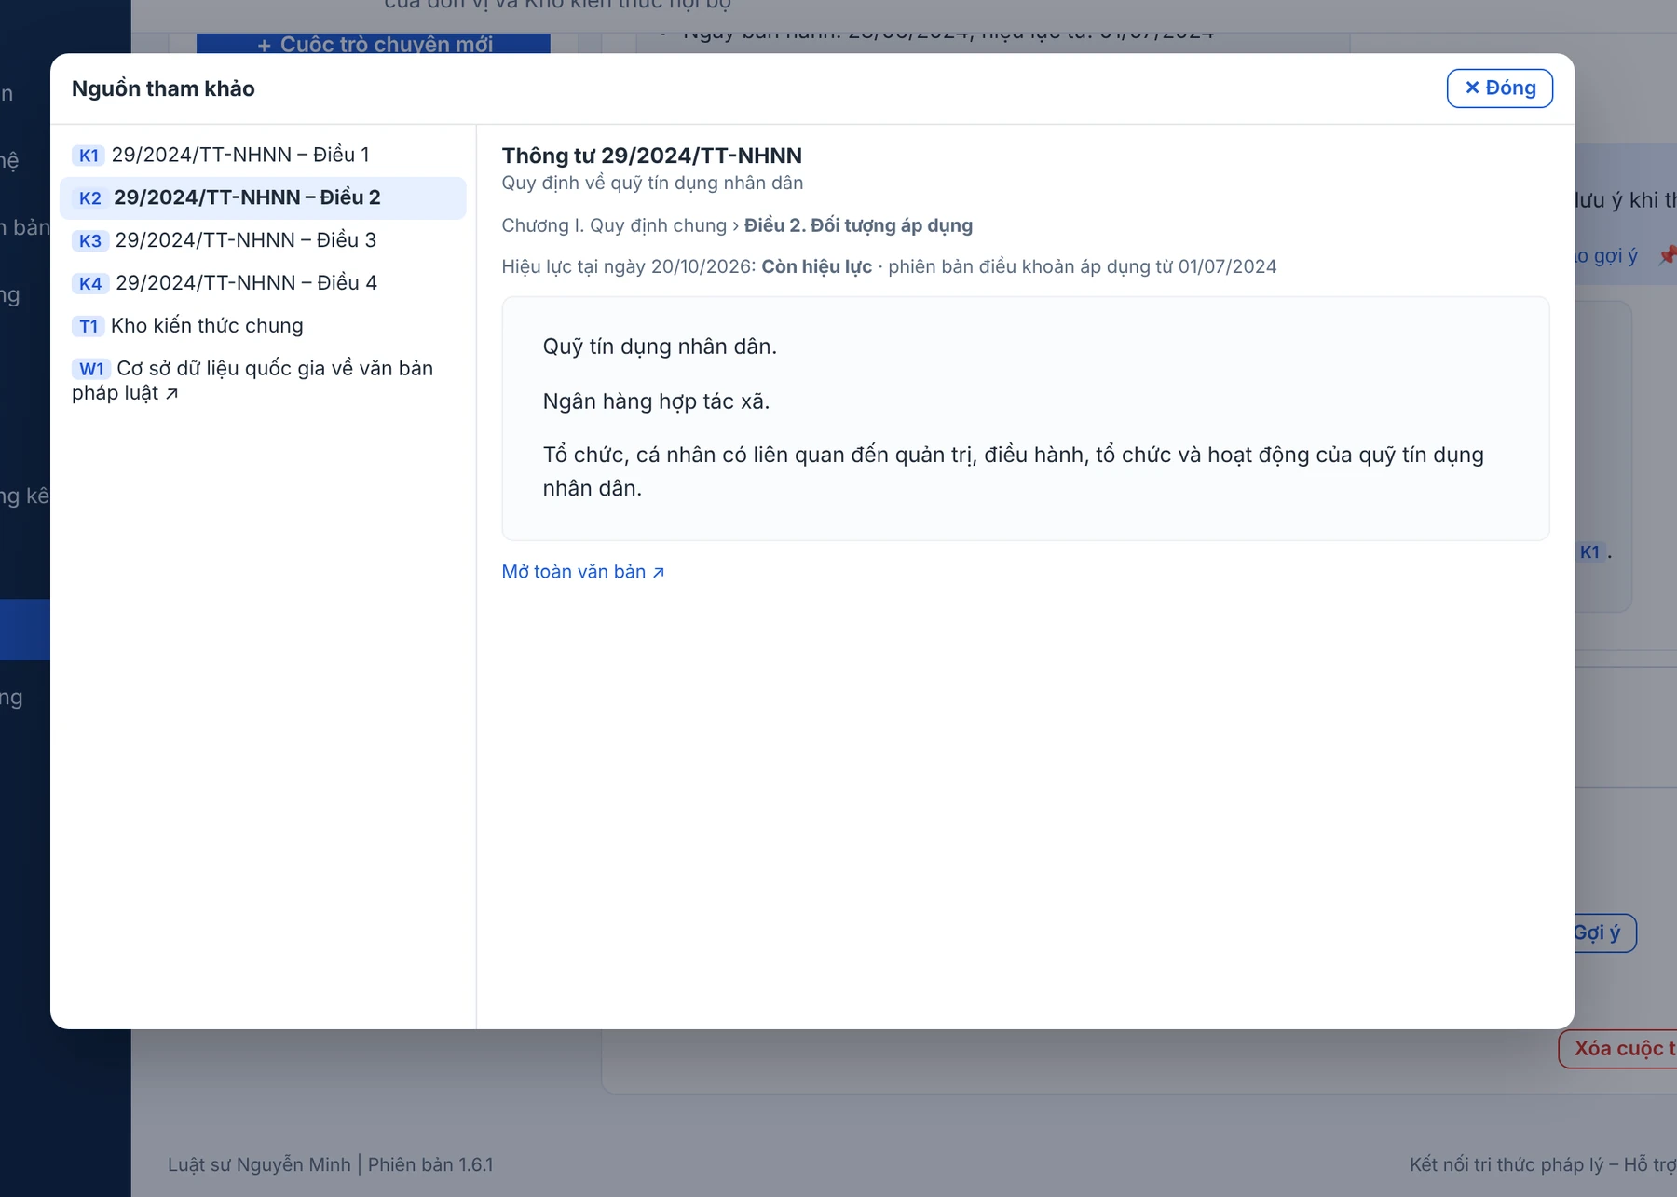Close dialog with the Đóng button
The height and width of the screenshot is (1197, 1677).
[1499, 88]
